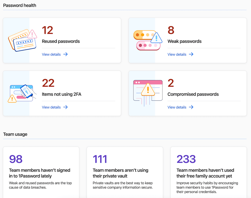Click the Improve security habits description

207,187
